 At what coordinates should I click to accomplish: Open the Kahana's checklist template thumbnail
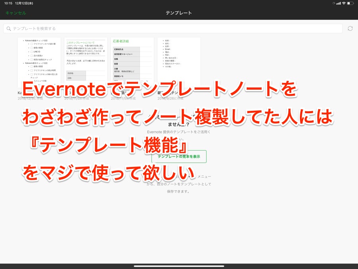[x=39, y=63]
